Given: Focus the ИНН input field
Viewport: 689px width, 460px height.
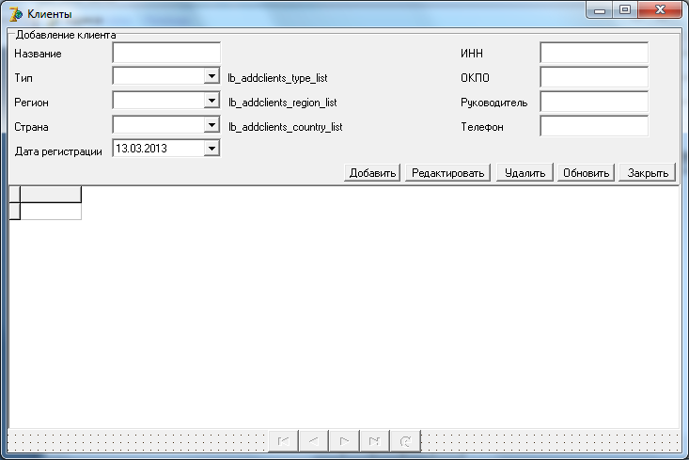Looking at the screenshot, I should point(594,53).
